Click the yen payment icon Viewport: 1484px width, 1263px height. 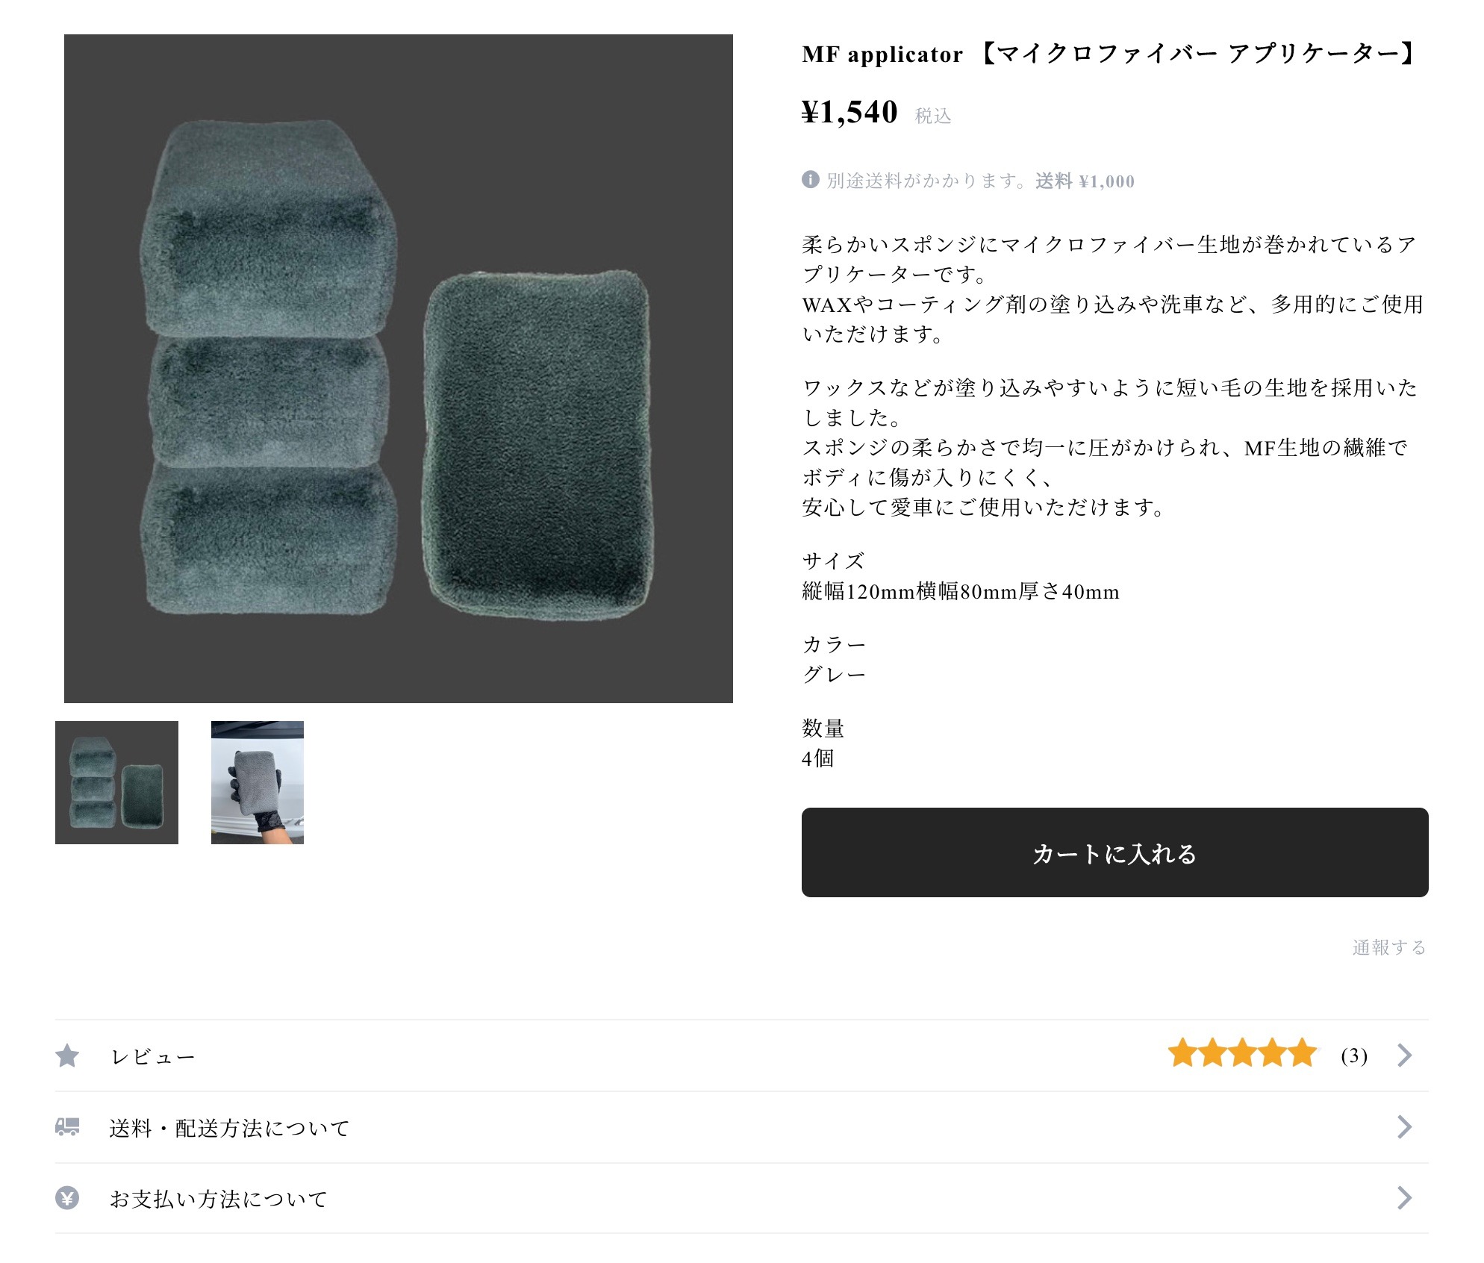point(67,1198)
